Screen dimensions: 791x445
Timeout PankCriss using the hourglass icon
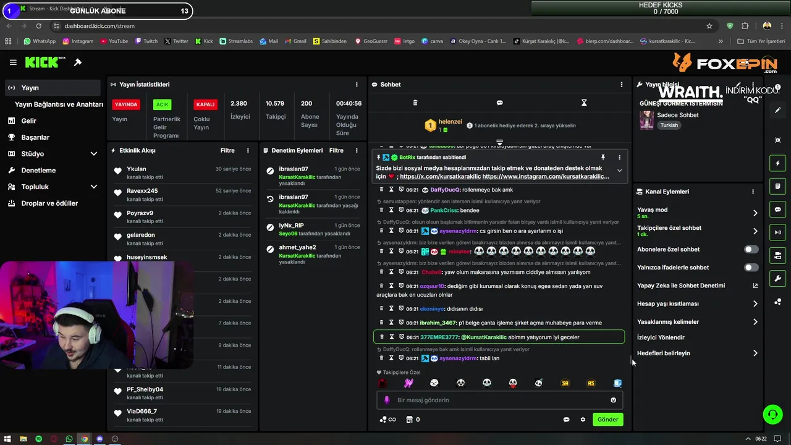click(391, 210)
